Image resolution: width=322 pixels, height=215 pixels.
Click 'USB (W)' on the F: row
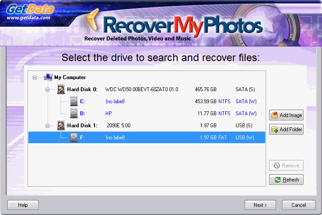click(x=245, y=138)
